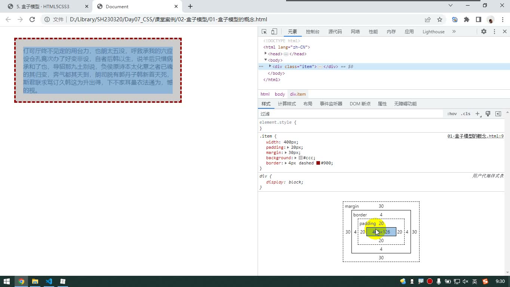This screenshot has width=510, height=287.
Task: Toggle rendering emulations paint icon
Action: tap(488, 114)
